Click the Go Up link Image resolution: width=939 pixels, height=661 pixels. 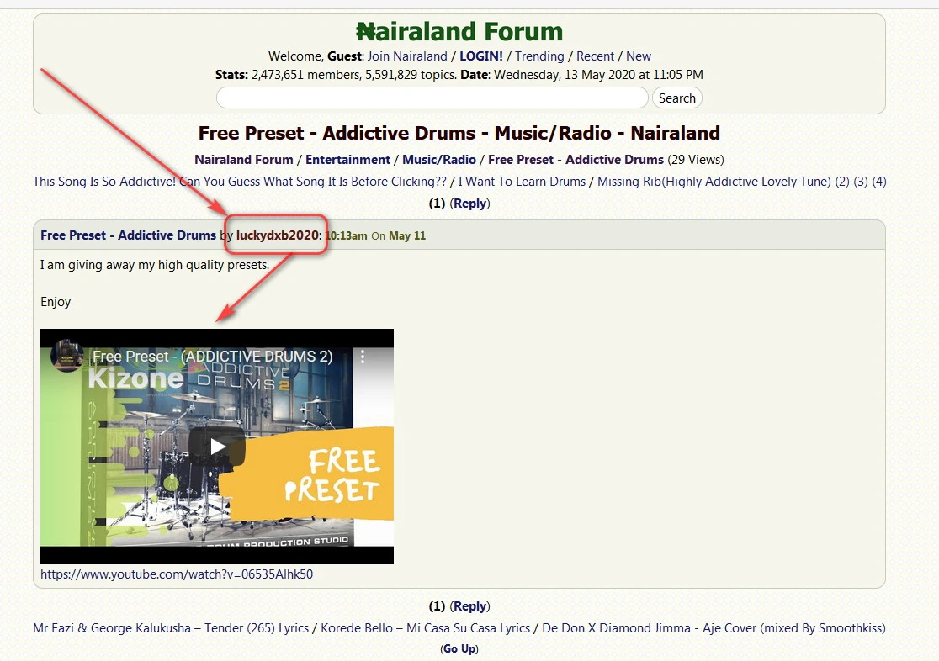pyautogui.click(x=459, y=649)
